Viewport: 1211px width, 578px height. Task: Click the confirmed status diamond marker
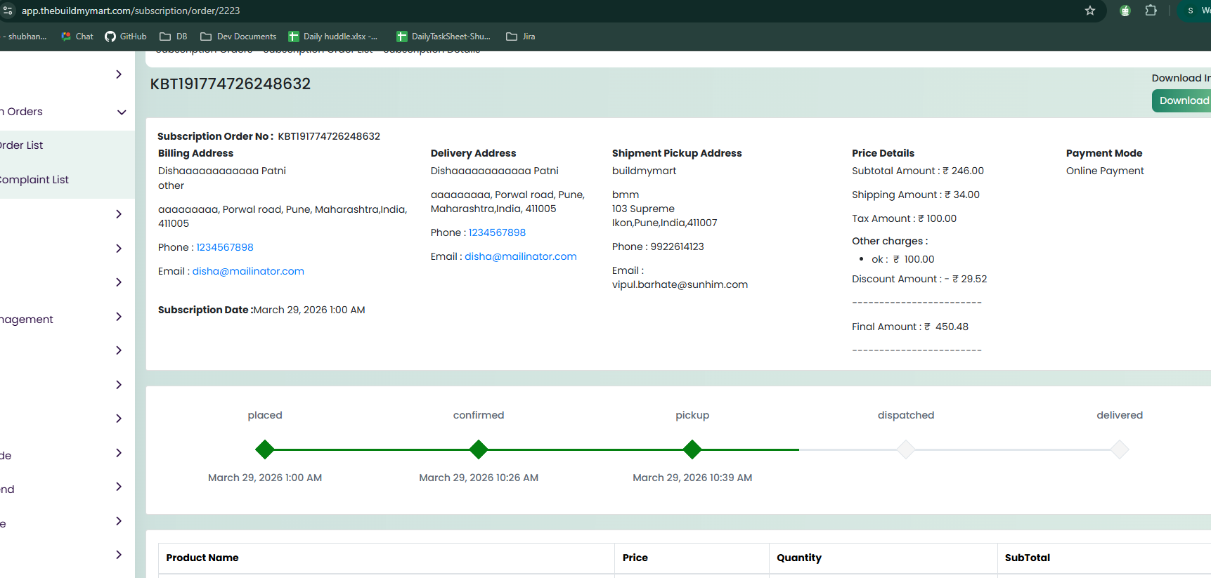pos(479,449)
